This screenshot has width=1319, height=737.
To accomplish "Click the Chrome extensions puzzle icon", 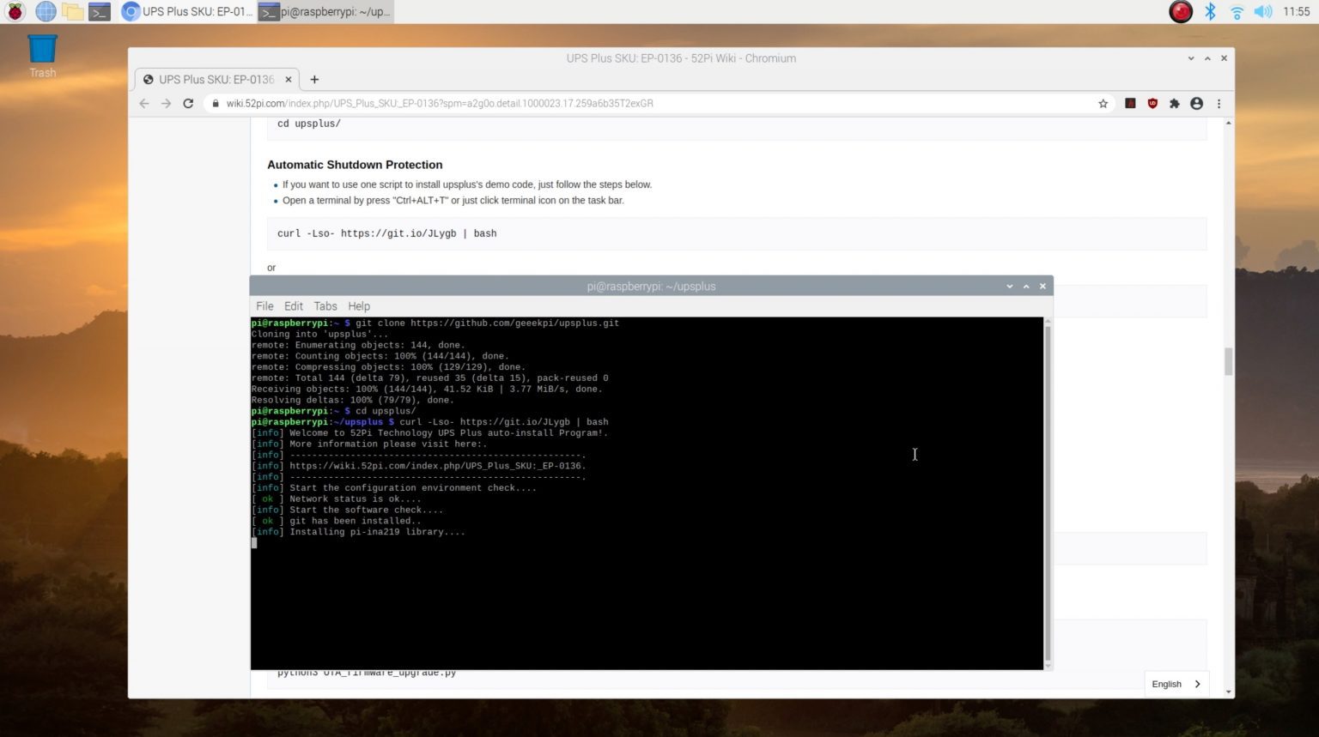I will pos(1175,103).
